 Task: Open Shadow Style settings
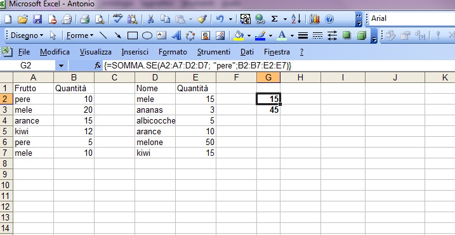coord(346,35)
